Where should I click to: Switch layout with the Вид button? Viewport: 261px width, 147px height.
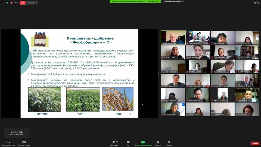[x=256, y=3]
